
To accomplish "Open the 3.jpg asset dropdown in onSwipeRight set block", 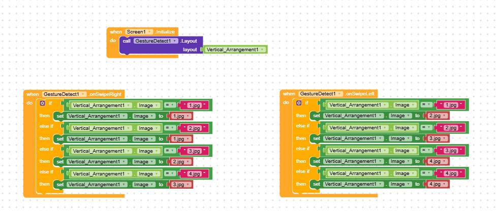I will tap(181, 185).
